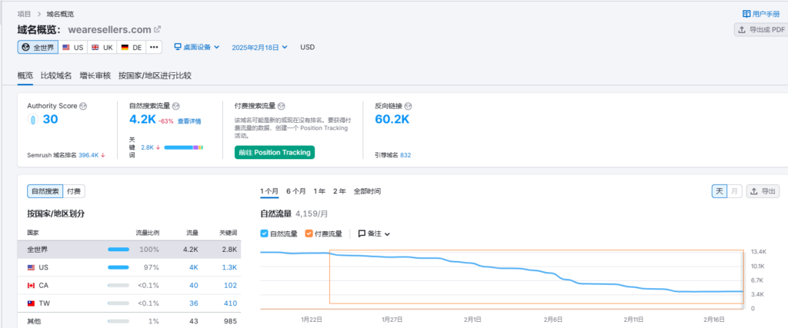Select the 6个月 time range tab

(x=295, y=191)
